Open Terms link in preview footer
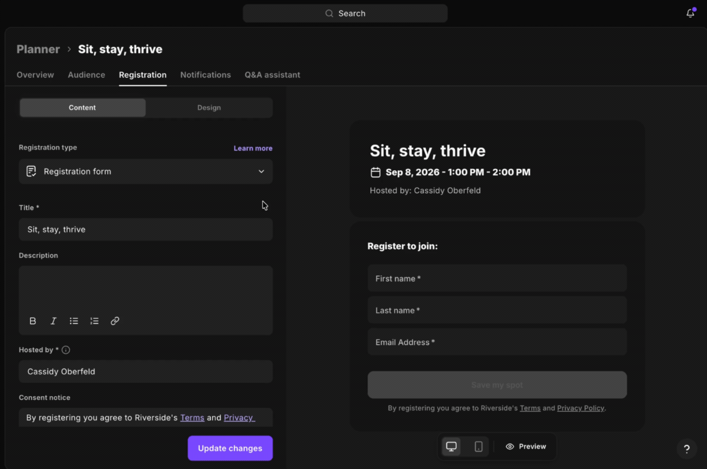 point(530,408)
